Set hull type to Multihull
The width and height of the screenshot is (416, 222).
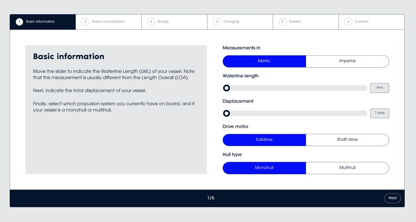point(347,168)
